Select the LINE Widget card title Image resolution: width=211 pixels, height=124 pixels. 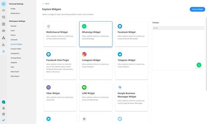(x=88, y=93)
